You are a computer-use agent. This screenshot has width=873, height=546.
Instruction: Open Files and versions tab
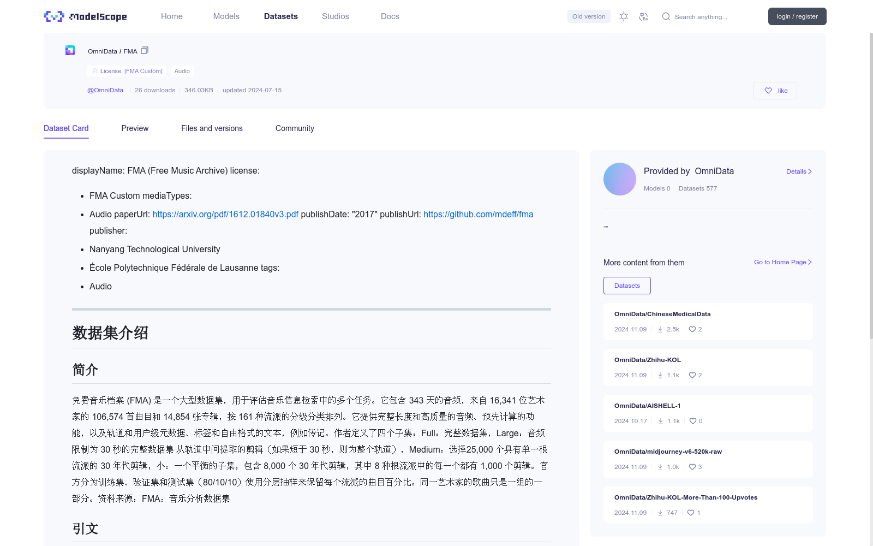coord(212,128)
